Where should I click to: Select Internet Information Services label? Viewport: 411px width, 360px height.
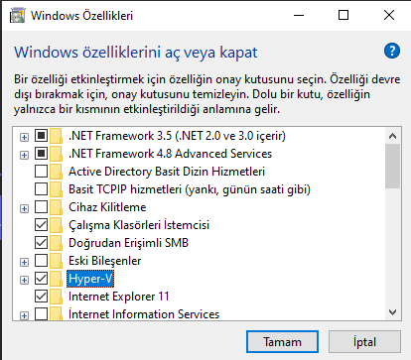(144, 314)
